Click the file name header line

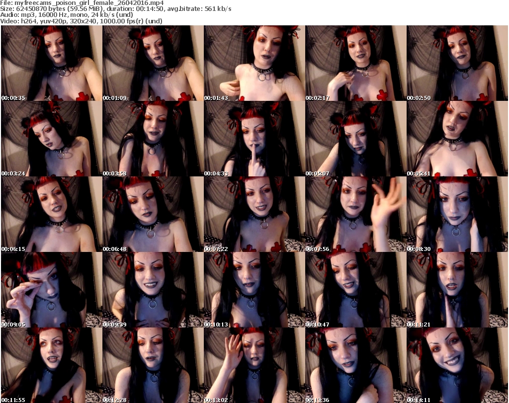pyautogui.click(x=82, y=3)
